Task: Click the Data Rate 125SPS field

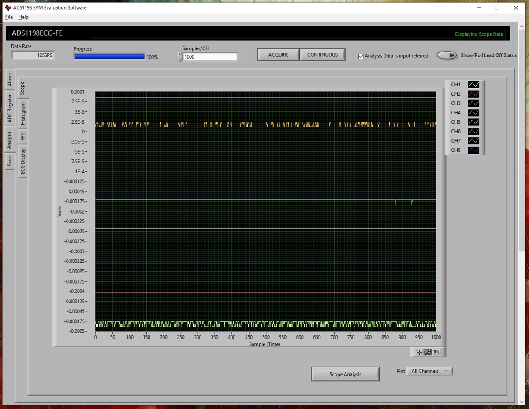Action: [x=33, y=55]
